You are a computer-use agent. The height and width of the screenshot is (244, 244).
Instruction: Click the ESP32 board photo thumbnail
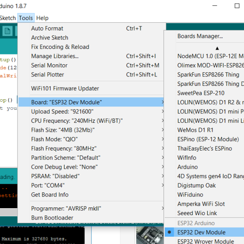pyautogui.click(x=150, y=235)
